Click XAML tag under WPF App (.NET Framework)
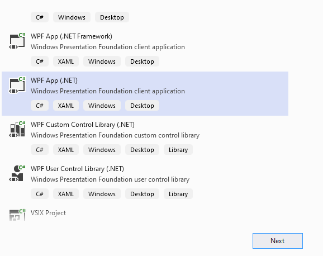Screen dimensions: 323x256 [x=66, y=61]
